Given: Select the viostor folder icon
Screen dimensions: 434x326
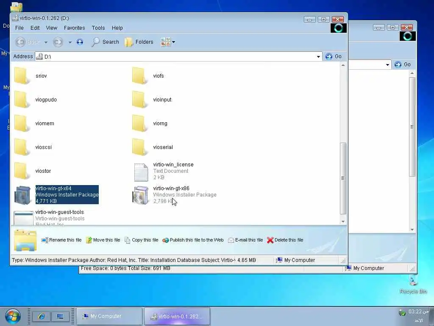Looking at the screenshot, I should [22, 171].
